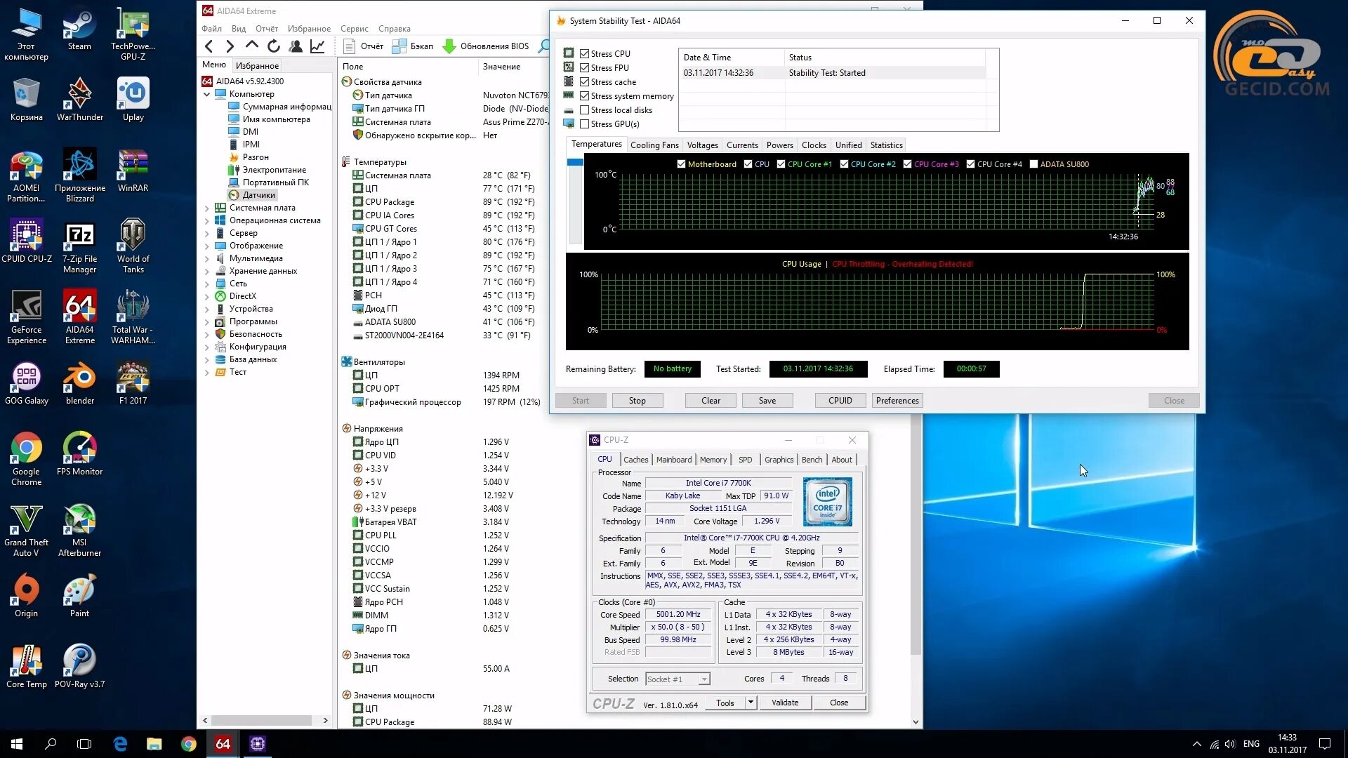Click AIDA64 back navigation arrow
The image size is (1348, 758).
pos(209,46)
